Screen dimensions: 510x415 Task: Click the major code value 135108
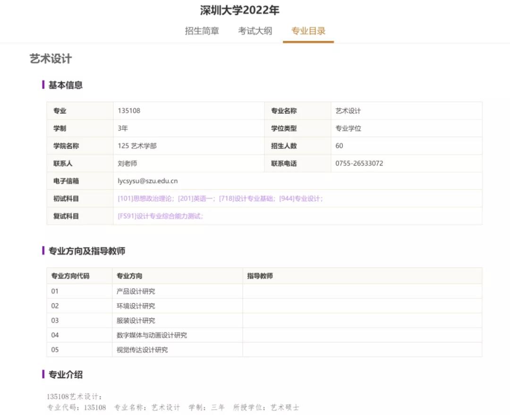tap(129, 110)
